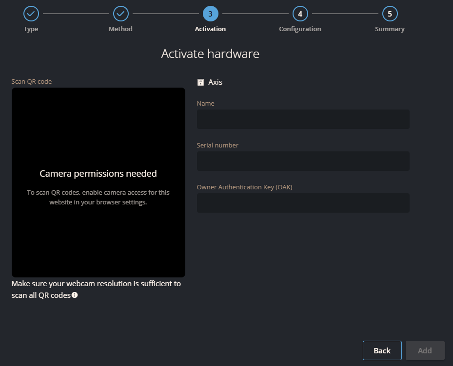Click the step 5 Summary circle

point(390,14)
